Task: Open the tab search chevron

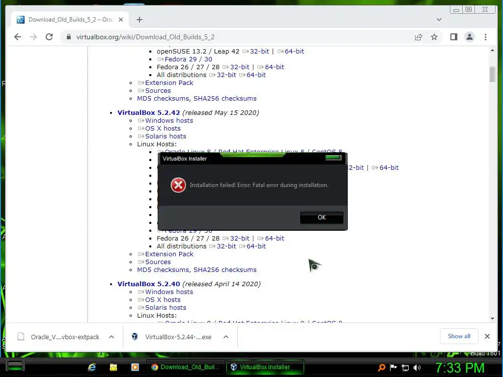Action: tap(439, 20)
